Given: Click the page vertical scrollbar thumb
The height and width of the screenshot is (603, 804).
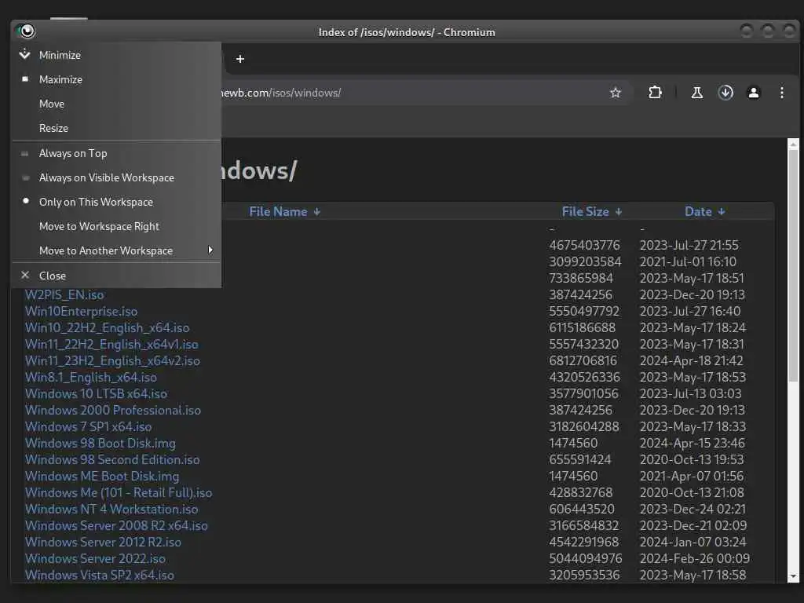Looking at the screenshot, I should pos(793,265).
